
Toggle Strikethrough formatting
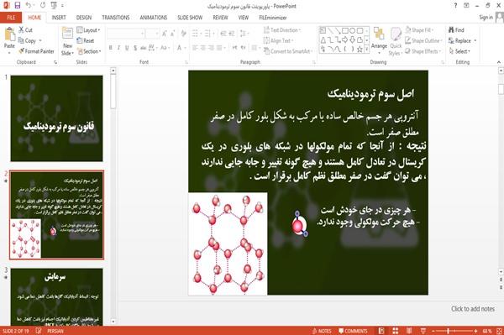tap(143, 48)
